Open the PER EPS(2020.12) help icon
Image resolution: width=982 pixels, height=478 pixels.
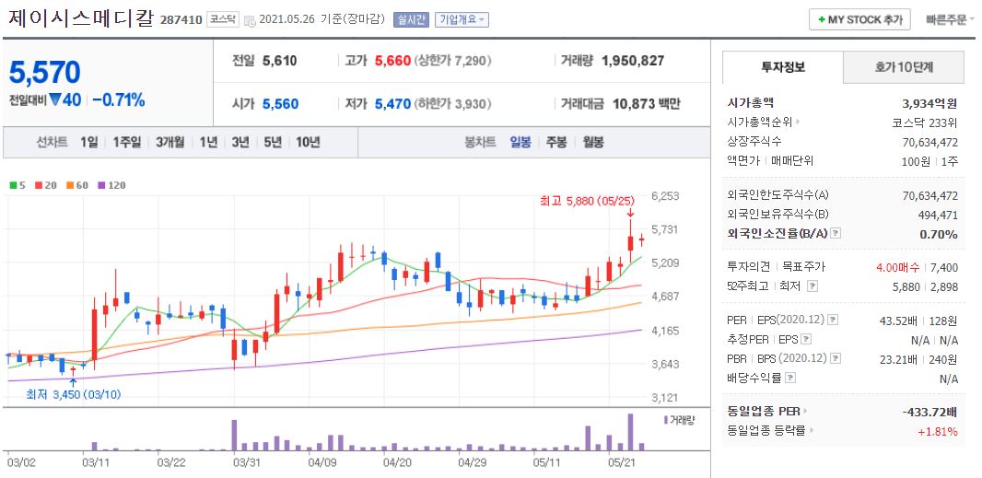coord(833,321)
